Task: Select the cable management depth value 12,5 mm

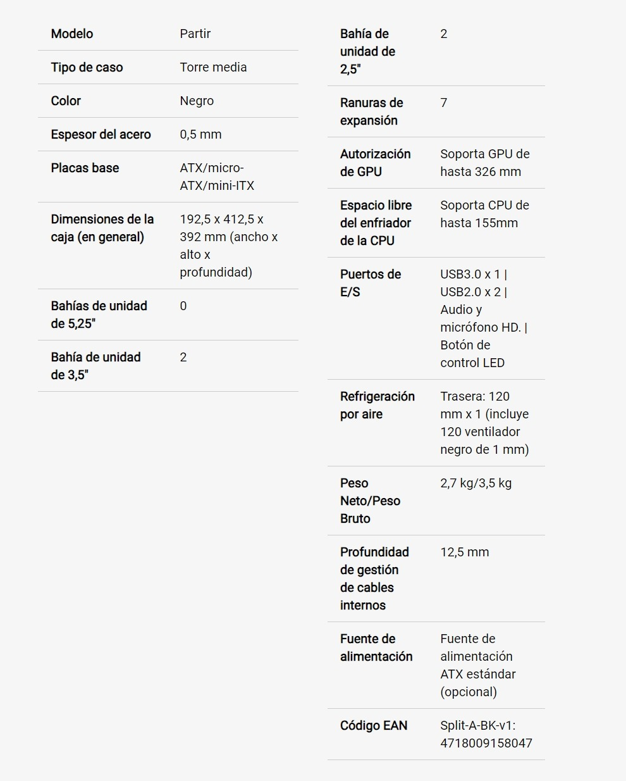Action: tap(465, 552)
